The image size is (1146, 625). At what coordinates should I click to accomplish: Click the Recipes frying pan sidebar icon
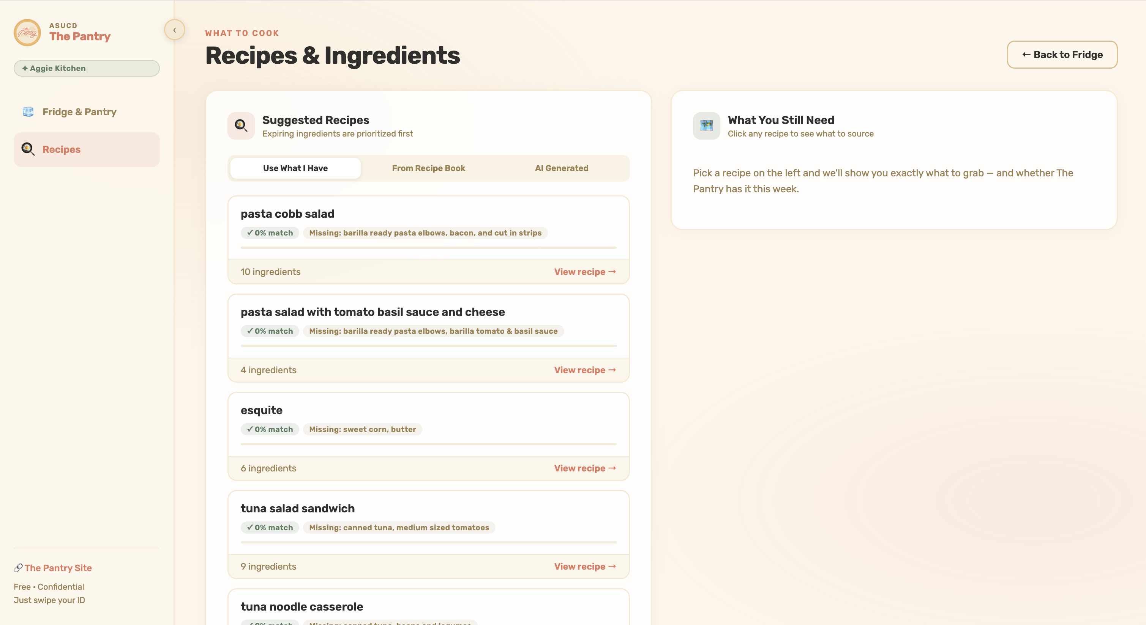coord(28,149)
